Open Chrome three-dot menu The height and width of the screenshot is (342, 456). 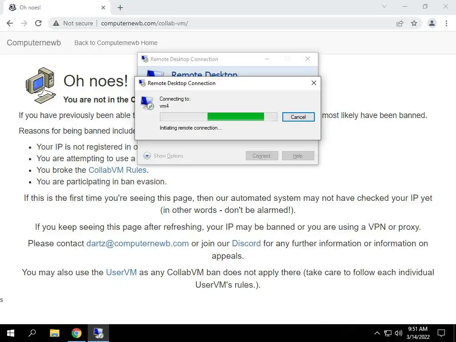446,23
